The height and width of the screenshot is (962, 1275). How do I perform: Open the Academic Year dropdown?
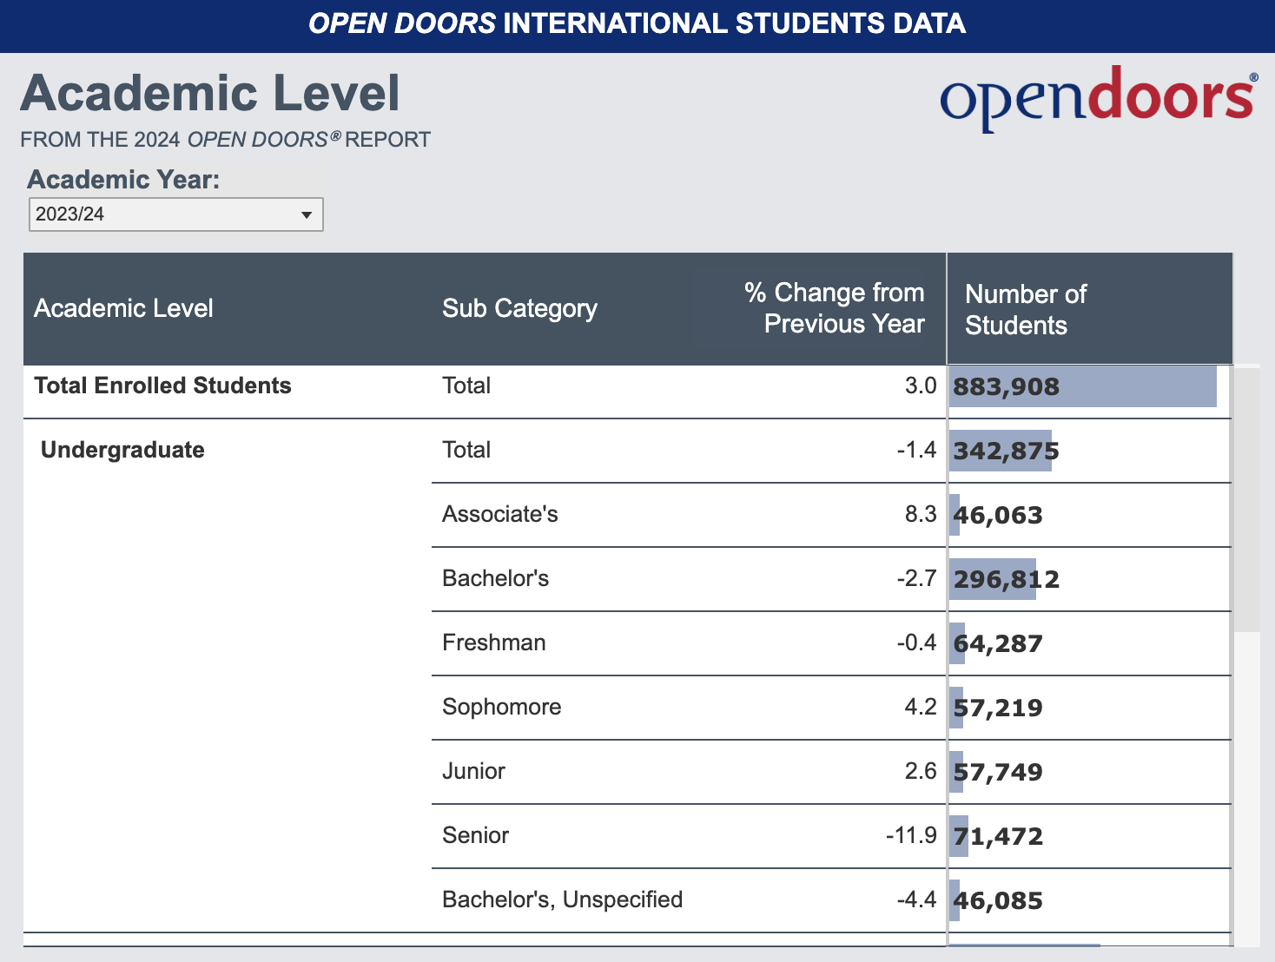pyautogui.click(x=175, y=214)
